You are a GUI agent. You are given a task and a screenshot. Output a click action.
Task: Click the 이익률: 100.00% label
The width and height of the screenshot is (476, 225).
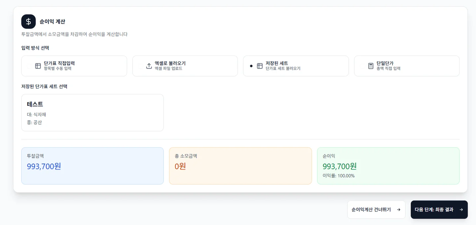tap(339, 175)
